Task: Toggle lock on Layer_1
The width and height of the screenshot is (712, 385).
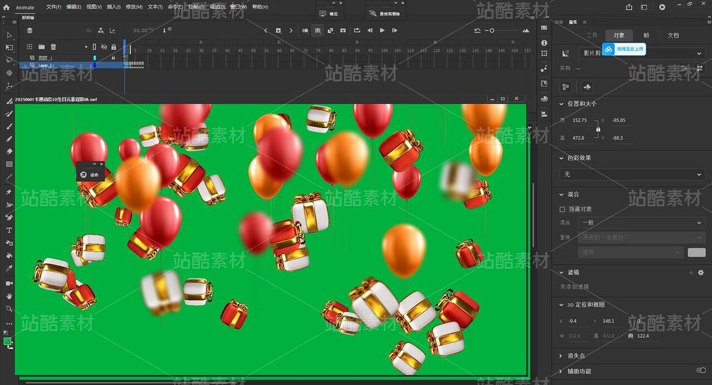Action: pyautogui.click(x=113, y=65)
